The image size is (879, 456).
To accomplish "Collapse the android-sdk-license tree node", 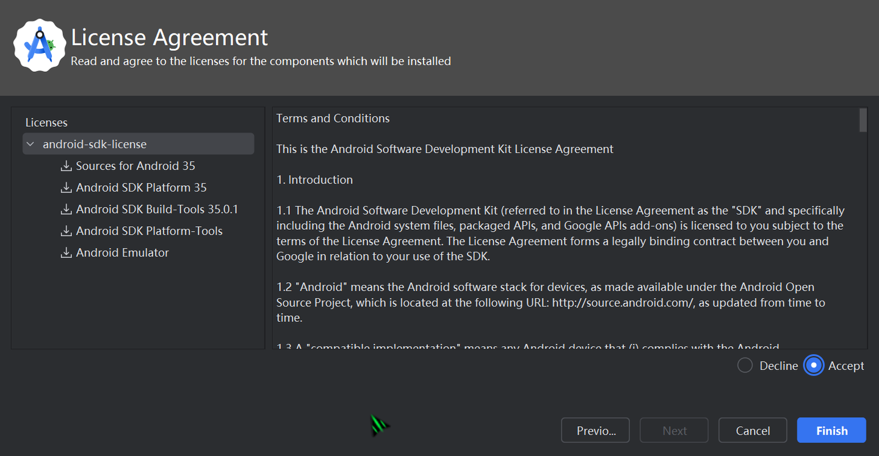I will point(31,144).
